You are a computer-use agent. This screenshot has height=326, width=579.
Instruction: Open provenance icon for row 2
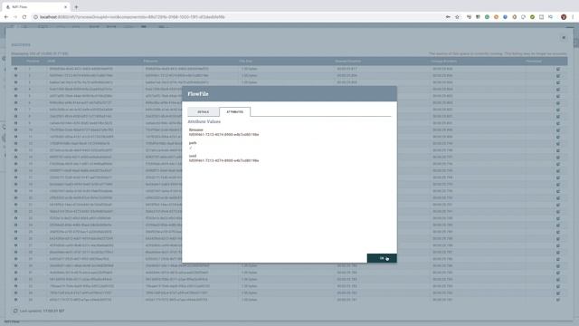558,75
